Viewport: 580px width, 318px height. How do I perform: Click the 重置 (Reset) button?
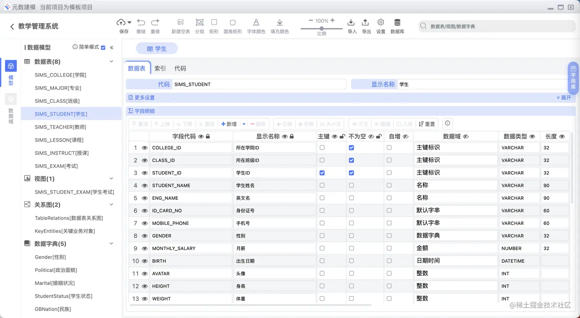pyautogui.click(x=427, y=124)
